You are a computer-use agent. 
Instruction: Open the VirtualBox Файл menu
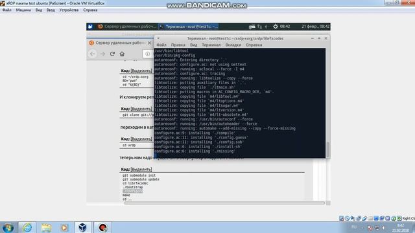pos(7,10)
